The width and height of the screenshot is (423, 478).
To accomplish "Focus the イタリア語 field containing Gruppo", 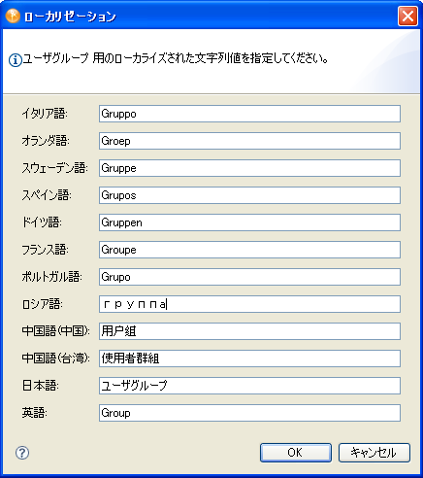I will pyautogui.click(x=249, y=114).
